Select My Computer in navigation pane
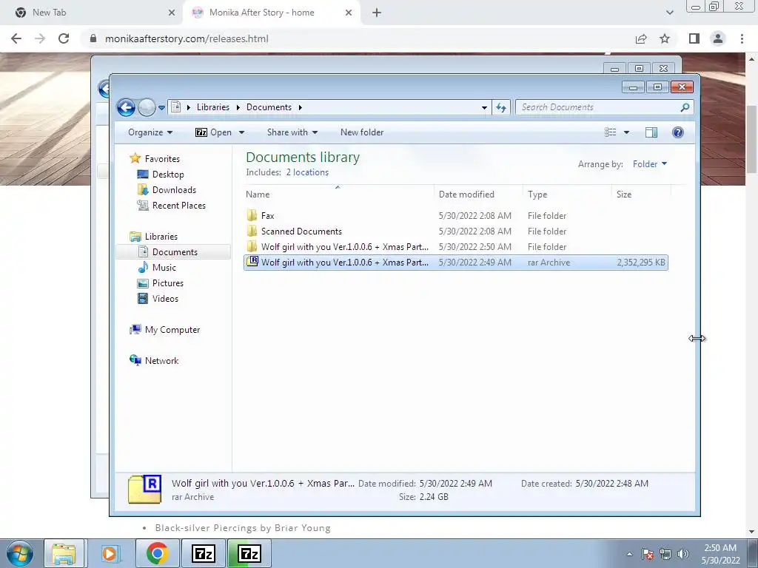 [x=172, y=330]
